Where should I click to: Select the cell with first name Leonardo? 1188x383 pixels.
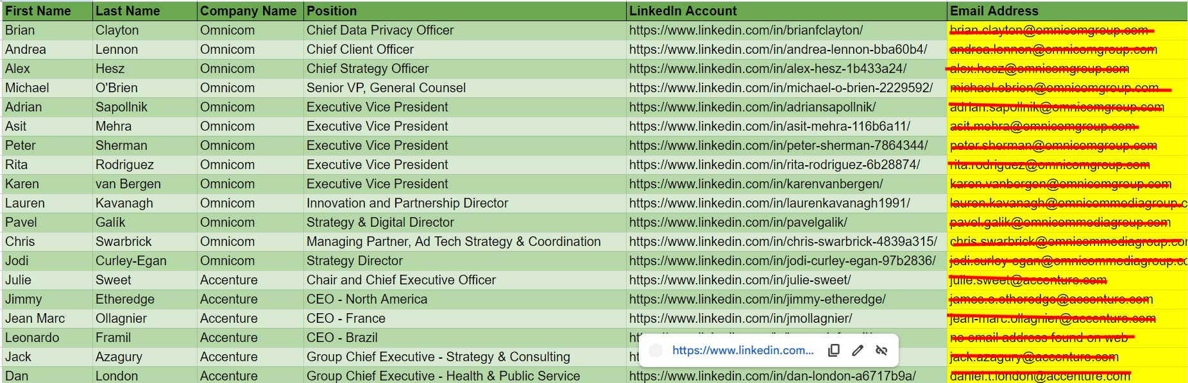32,338
